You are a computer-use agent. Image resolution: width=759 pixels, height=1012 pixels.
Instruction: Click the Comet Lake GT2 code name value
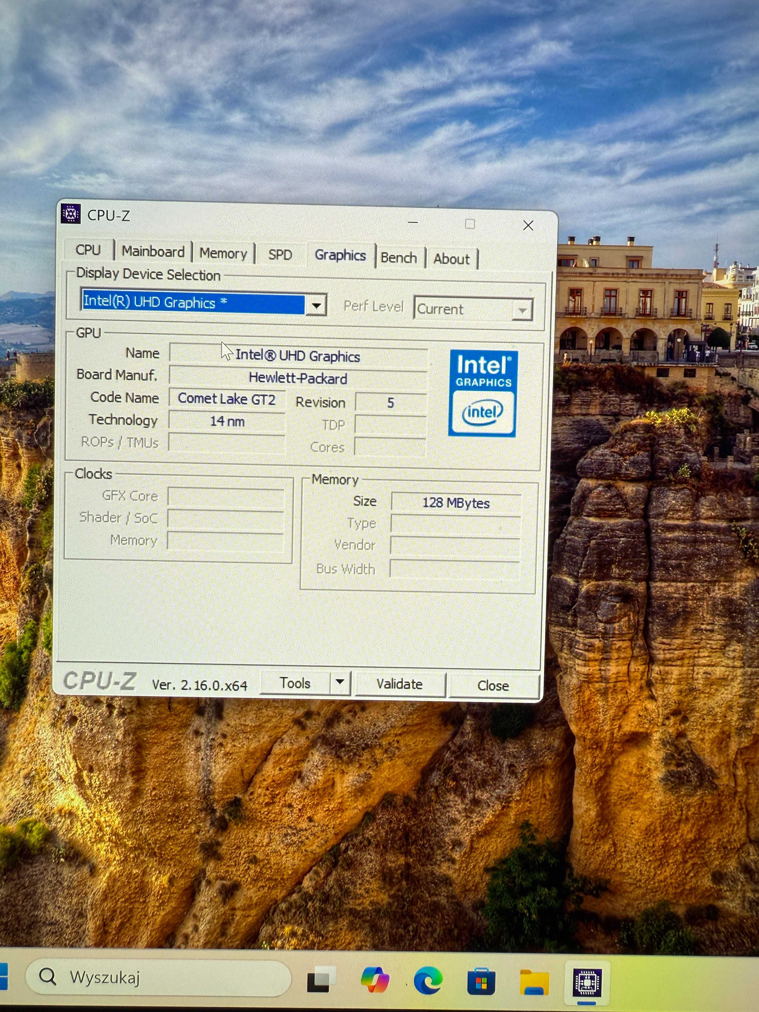[x=227, y=399]
